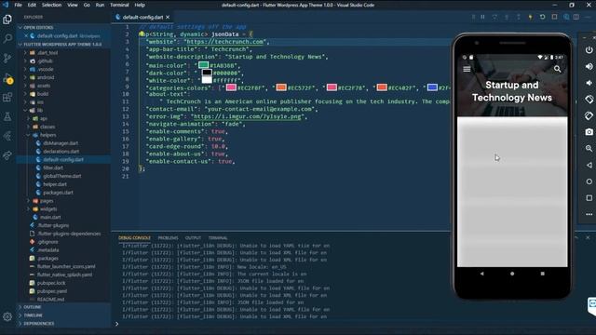The image size is (596, 335).
Task: Open dbManager.dart file
Action: [x=61, y=143]
